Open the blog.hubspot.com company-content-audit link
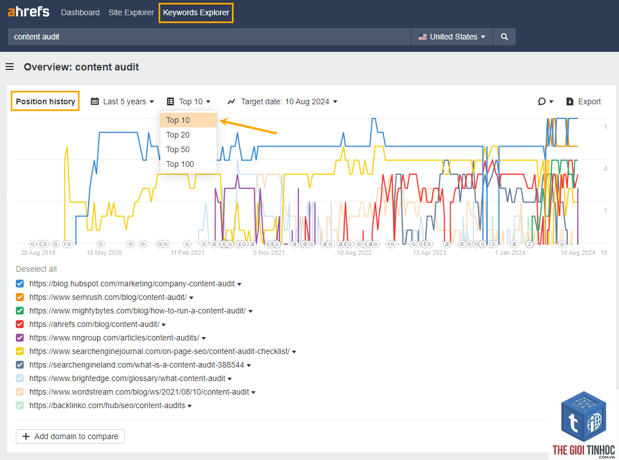The width and height of the screenshot is (619, 460). (x=132, y=284)
